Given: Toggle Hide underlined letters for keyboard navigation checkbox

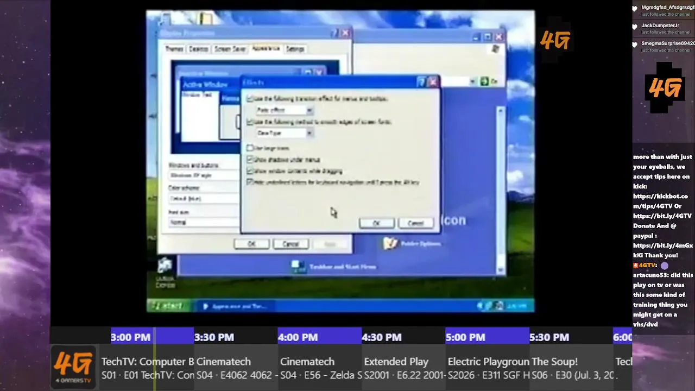Looking at the screenshot, I should coord(250,182).
